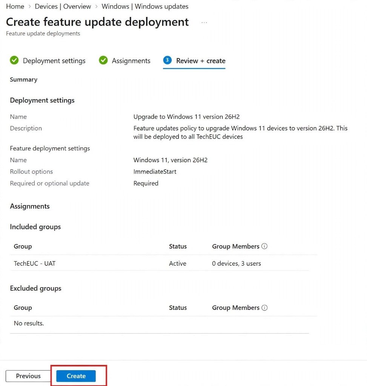The width and height of the screenshot is (367, 386).
Task: Click the Status column header under Excluded groups
Action: (x=178, y=308)
